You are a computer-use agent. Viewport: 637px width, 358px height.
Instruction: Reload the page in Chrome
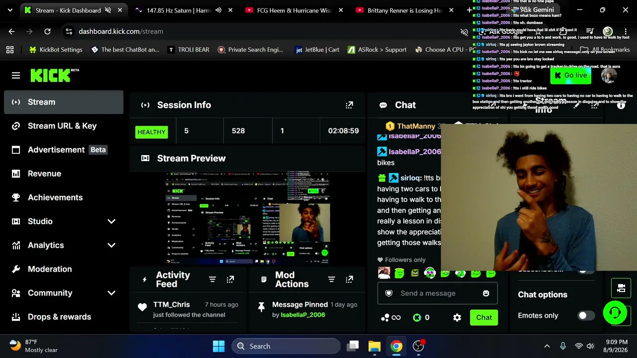[47, 31]
